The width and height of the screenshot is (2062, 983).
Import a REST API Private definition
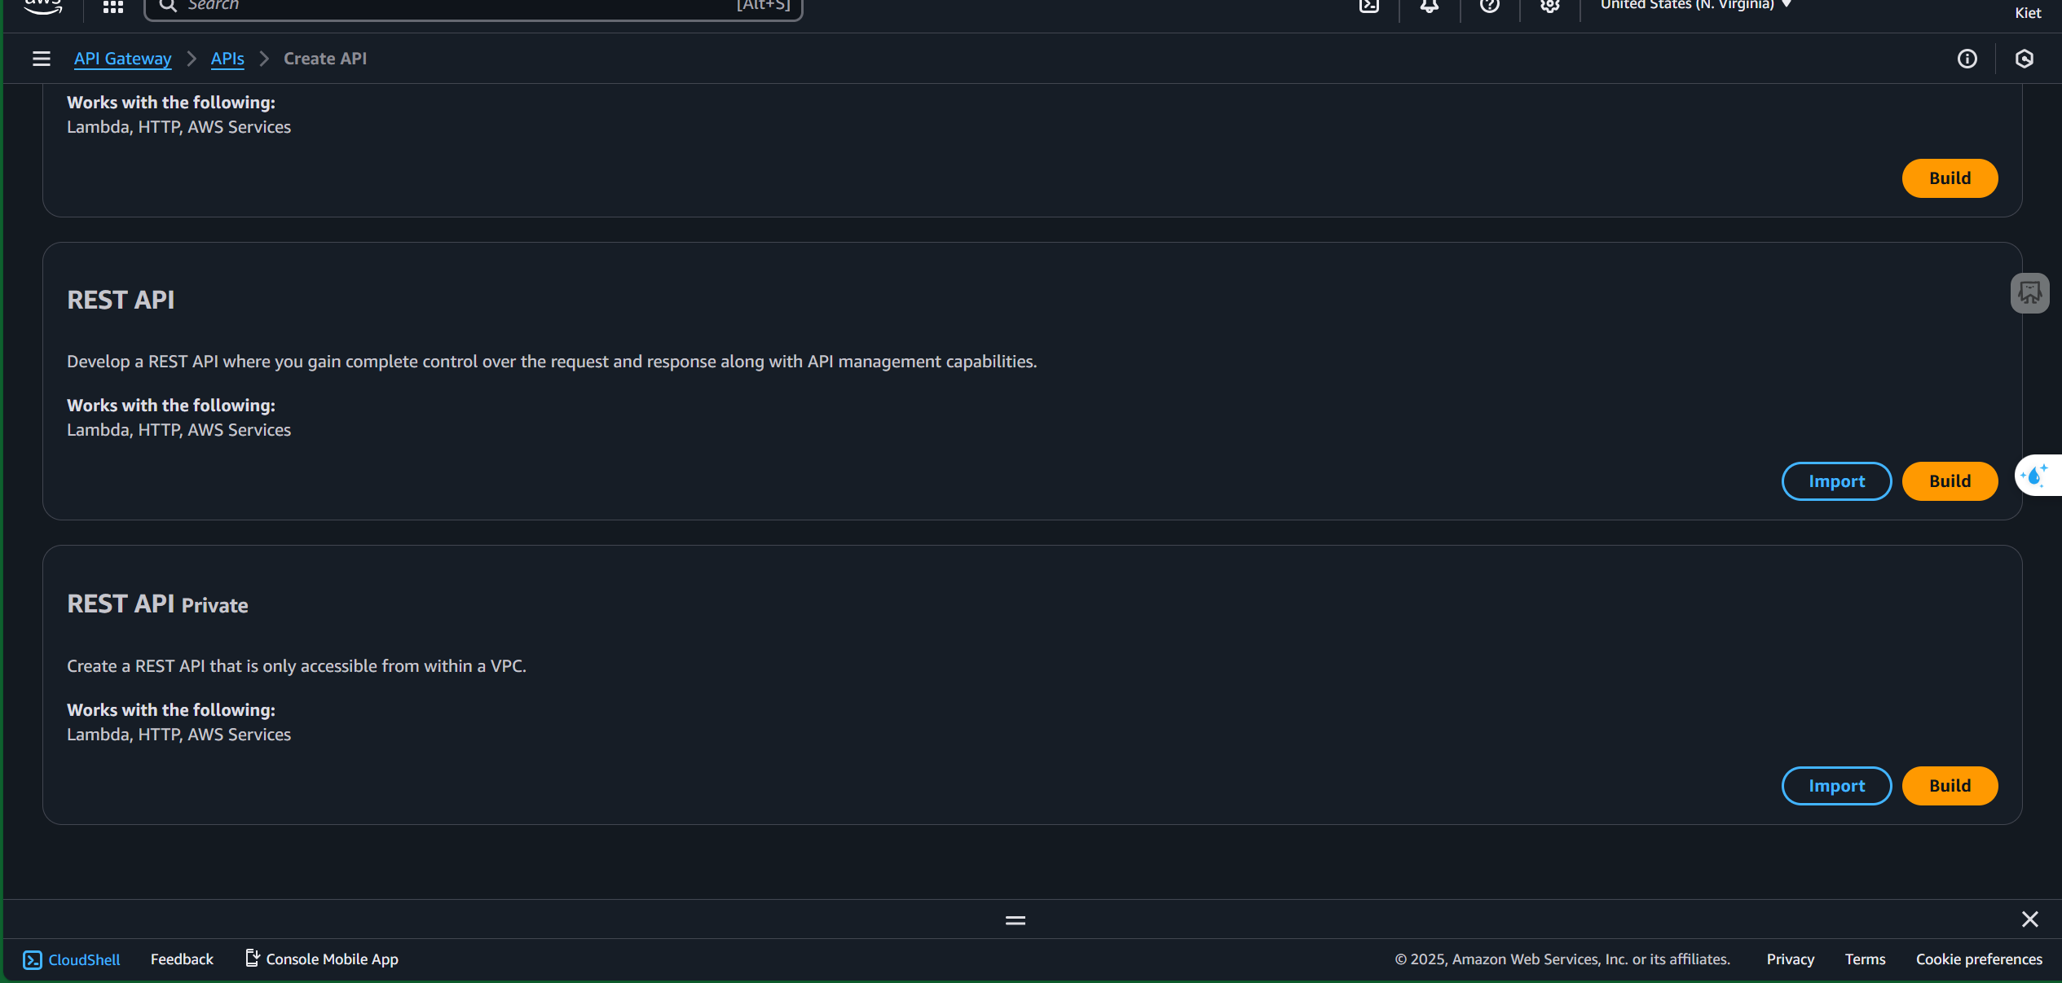pos(1836,786)
